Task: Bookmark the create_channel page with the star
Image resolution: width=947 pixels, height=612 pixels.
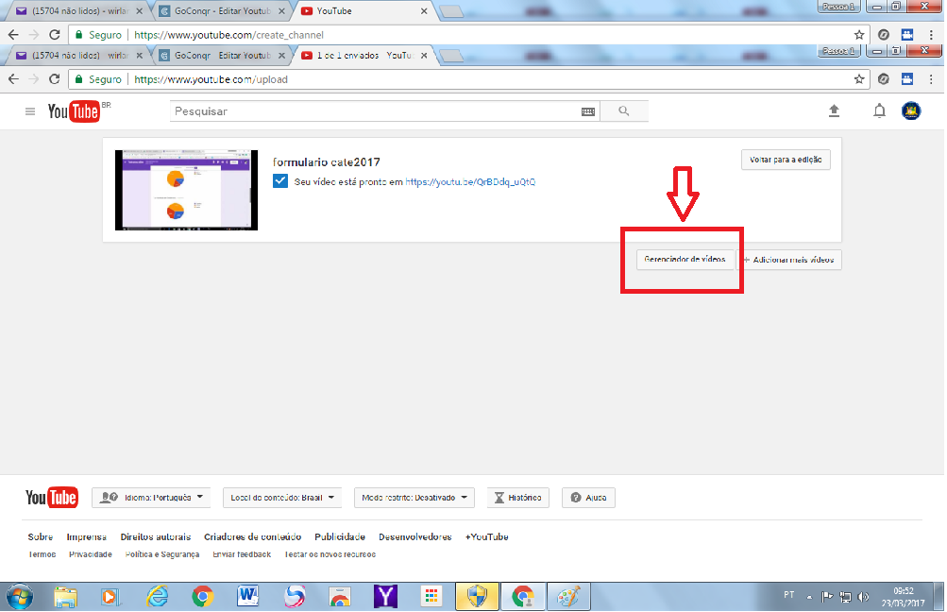Action: point(859,35)
